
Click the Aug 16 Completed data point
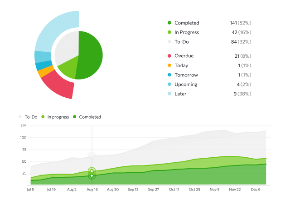(x=92, y=175)
